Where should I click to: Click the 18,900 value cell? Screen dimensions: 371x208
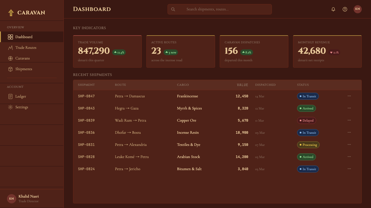click(242, 133)
